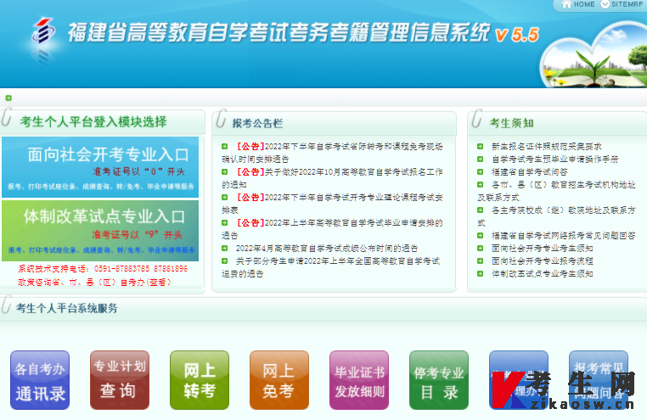Click 考生个人平台登入模块选择 panel heading
The image size is (647, 420).
tap(93, 121)
